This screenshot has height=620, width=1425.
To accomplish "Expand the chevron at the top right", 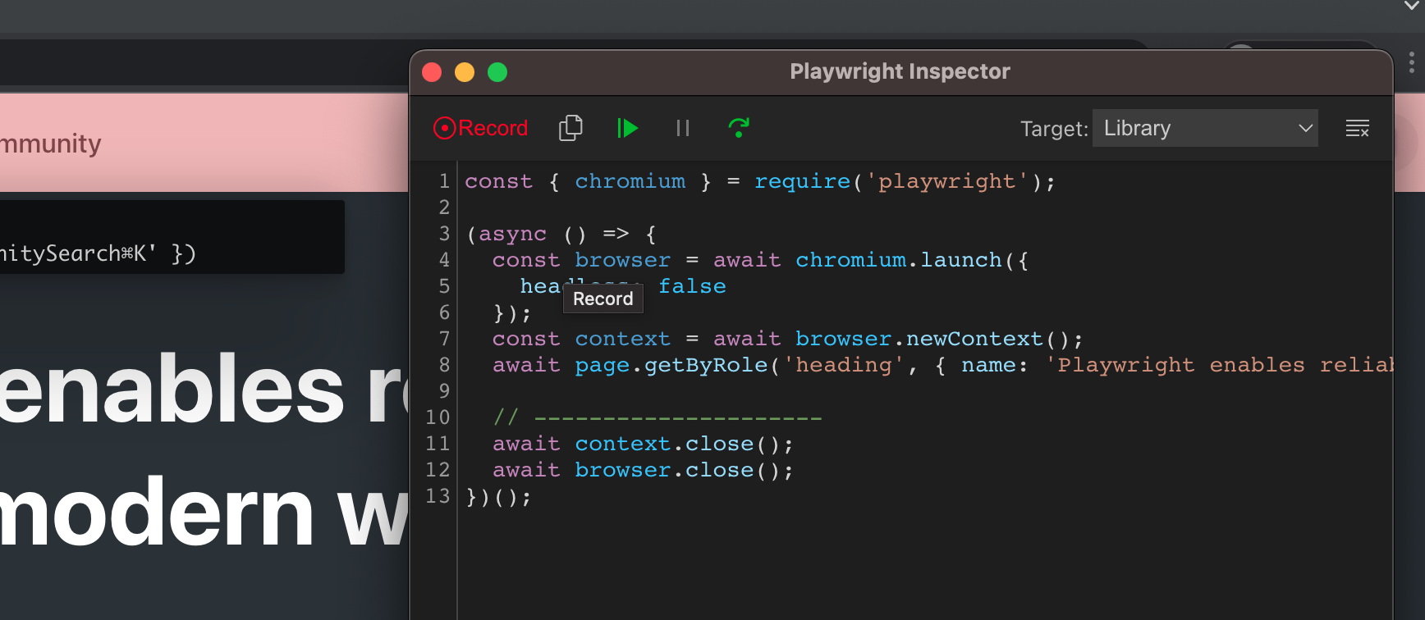I will point(1413,6).
